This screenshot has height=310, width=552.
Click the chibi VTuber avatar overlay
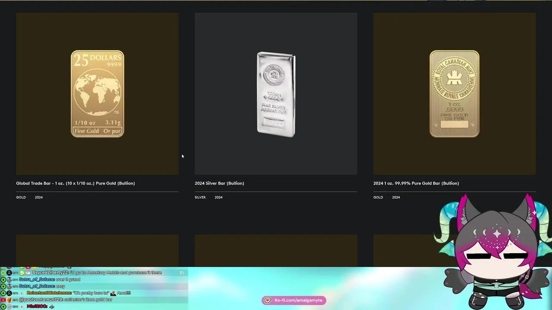(x=495, y=251)
